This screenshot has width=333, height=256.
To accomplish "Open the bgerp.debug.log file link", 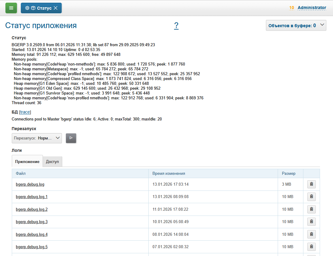I will pyautogui.click(x=30, y=184).
